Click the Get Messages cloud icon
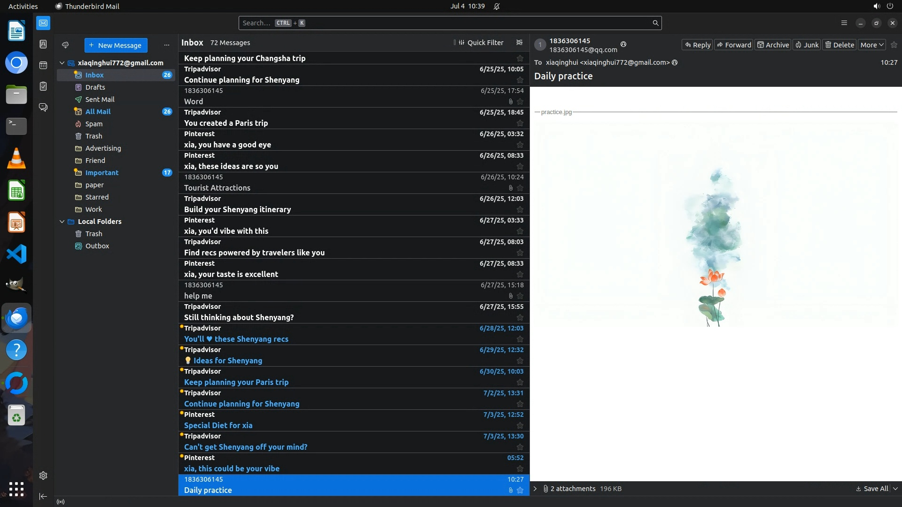 [65, 45]
